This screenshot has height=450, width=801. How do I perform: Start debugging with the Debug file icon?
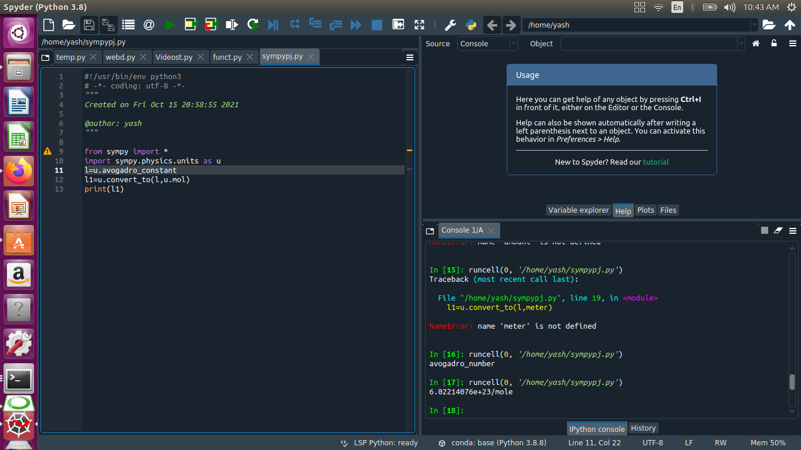coord(273,25)
